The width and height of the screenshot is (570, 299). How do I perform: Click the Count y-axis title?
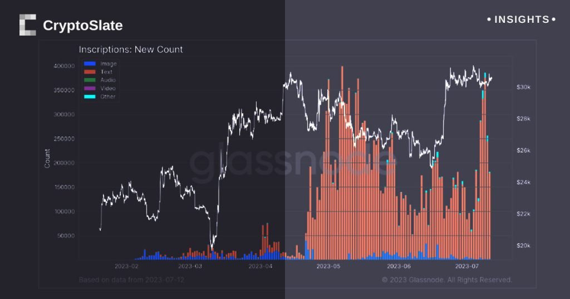coord(47,158)
